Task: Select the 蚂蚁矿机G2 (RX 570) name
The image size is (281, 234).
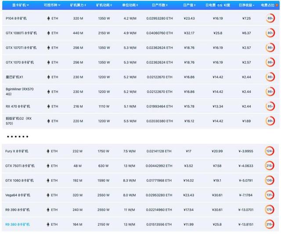Action: [x=18, y=121]
